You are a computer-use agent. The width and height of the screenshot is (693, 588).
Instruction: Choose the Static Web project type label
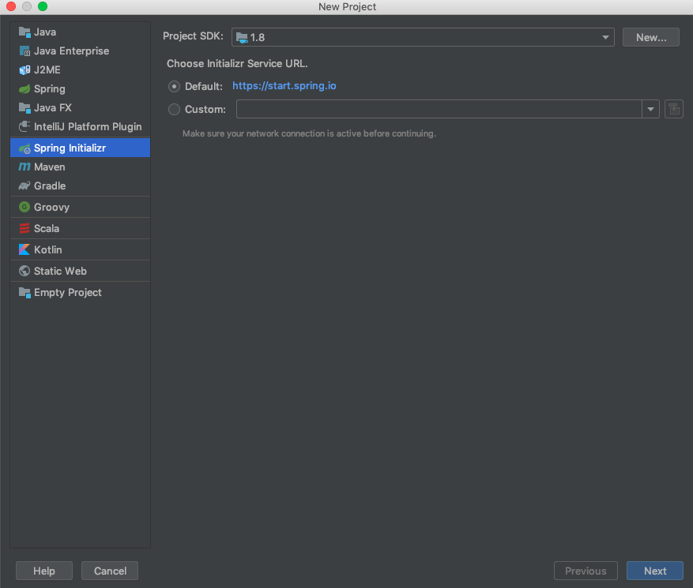click(x=60, y=271)
